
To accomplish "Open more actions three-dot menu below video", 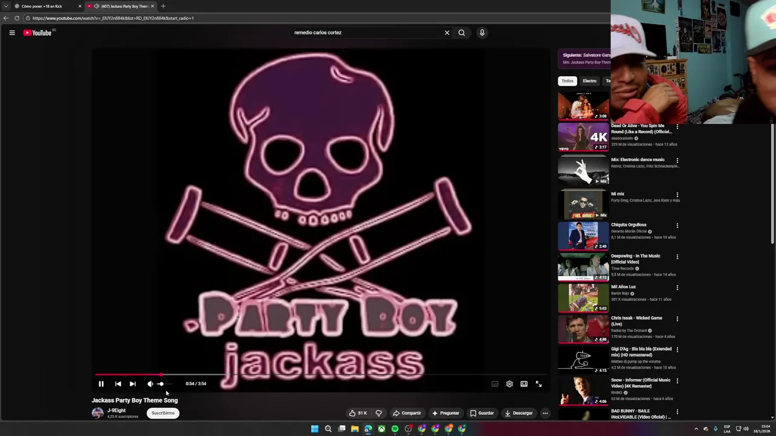I will [545, 413].
